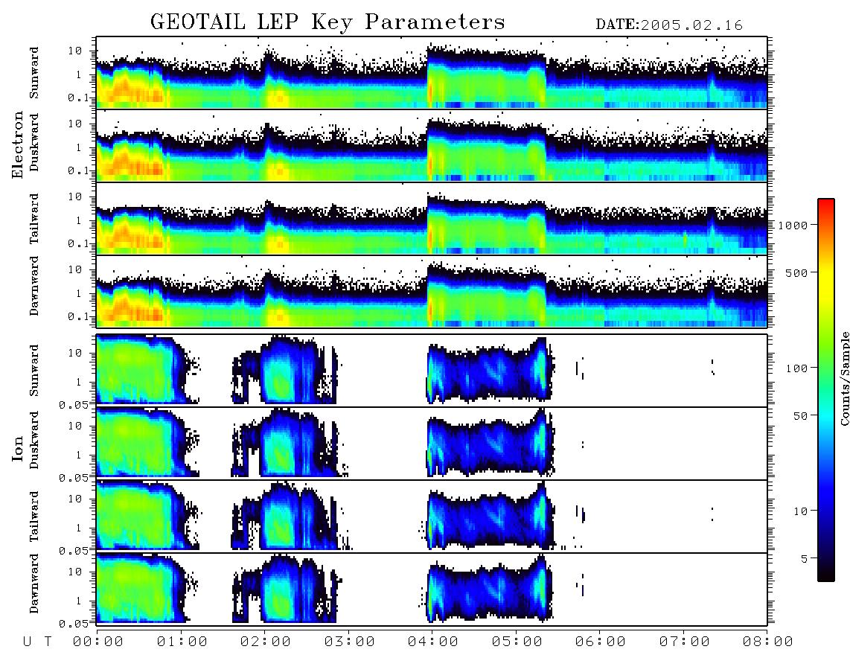Click the Ion 'Duskward' panel label

coord(34,441)
